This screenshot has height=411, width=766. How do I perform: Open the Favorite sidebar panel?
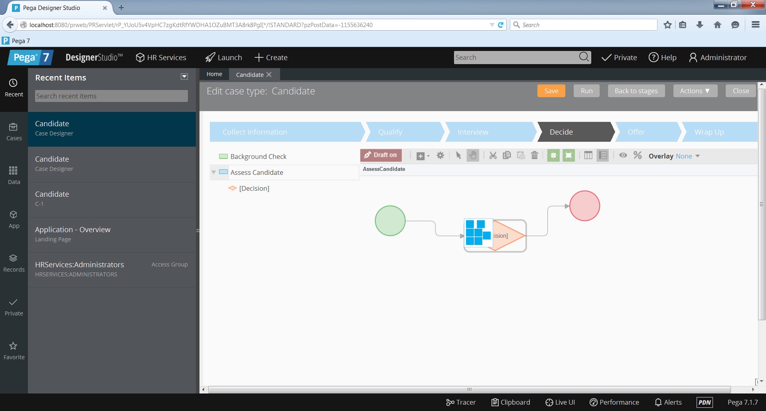coord(14,351)
